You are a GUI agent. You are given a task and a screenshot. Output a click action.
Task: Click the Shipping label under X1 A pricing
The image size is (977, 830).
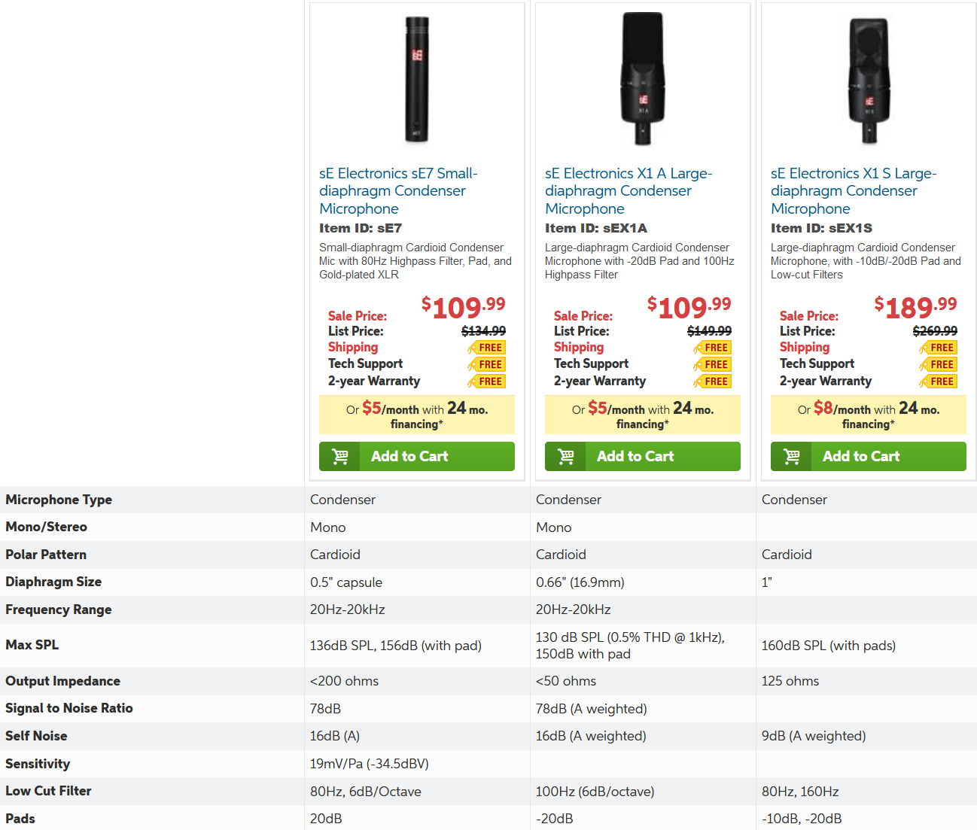coord(579,347)
